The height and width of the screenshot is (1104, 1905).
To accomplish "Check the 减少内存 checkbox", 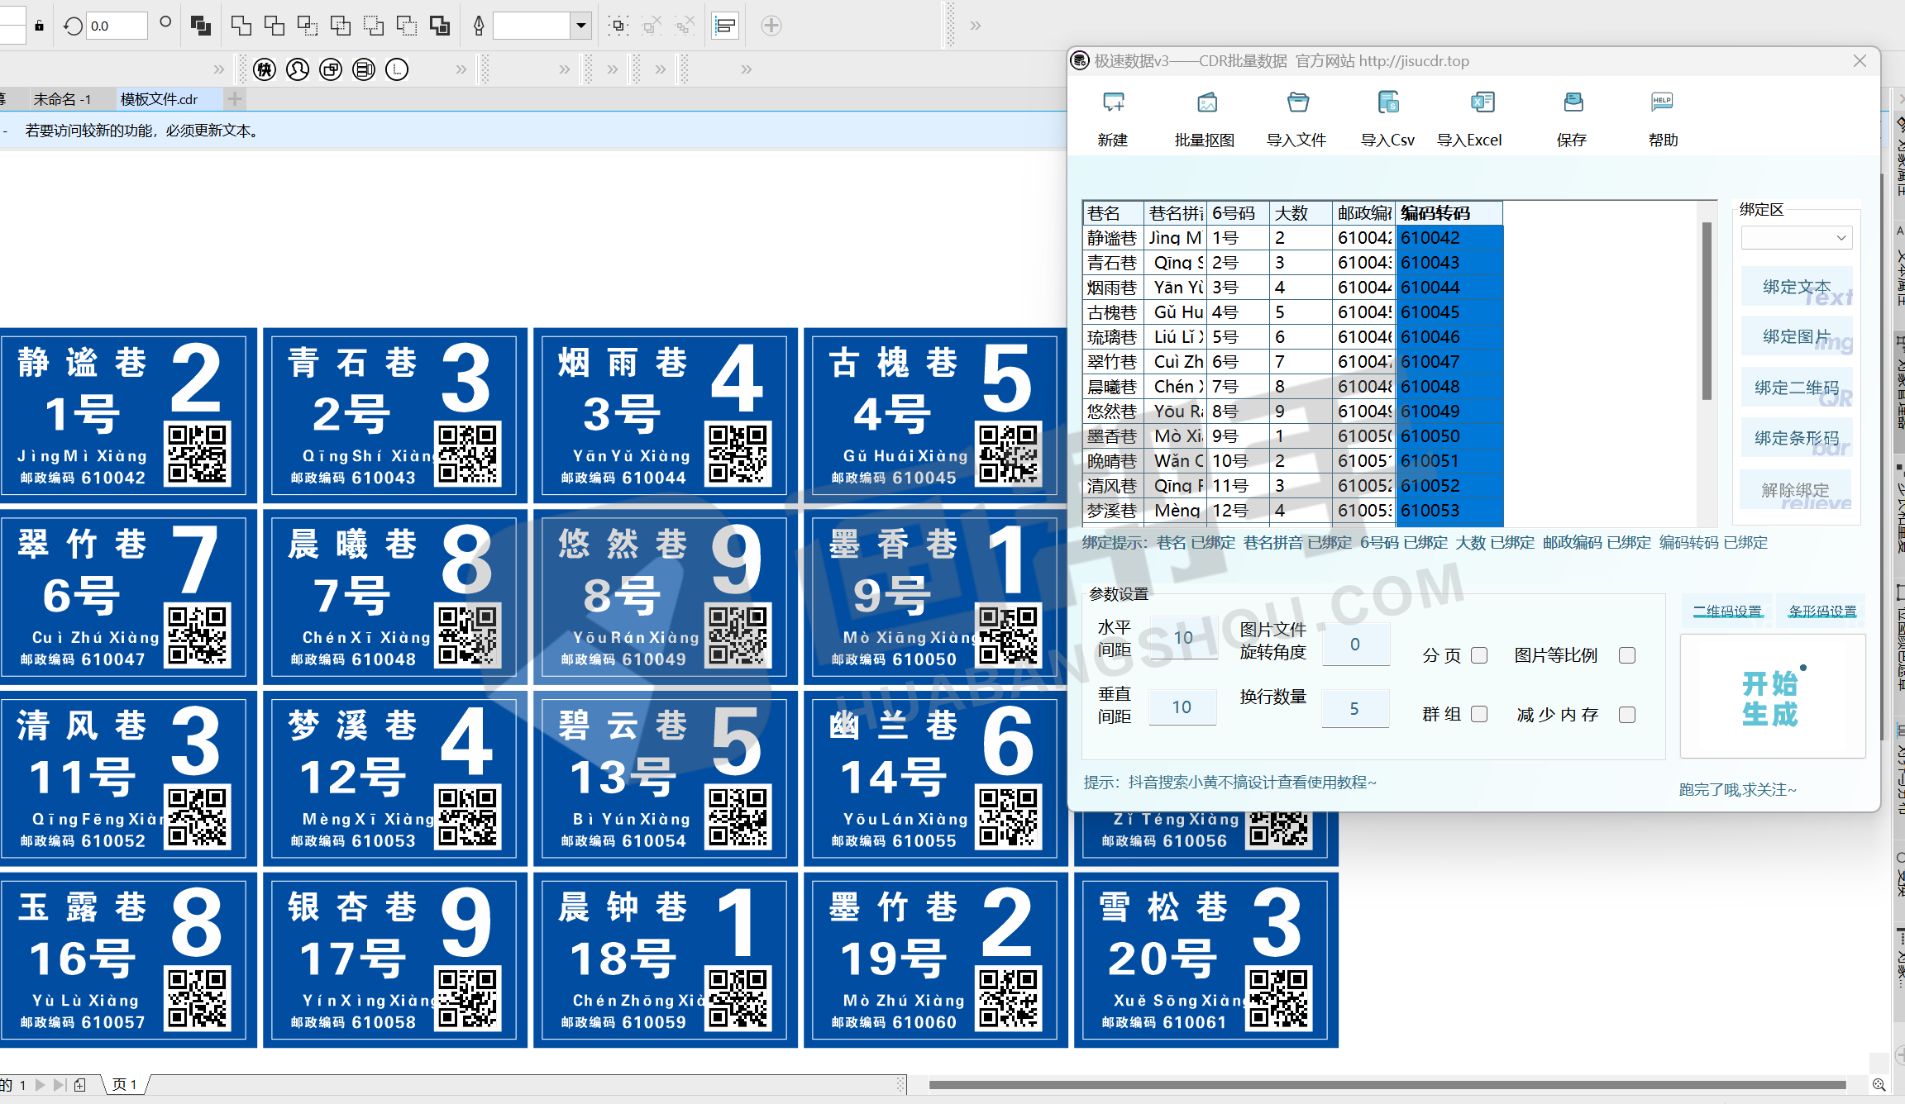I will click(1627, 715).
